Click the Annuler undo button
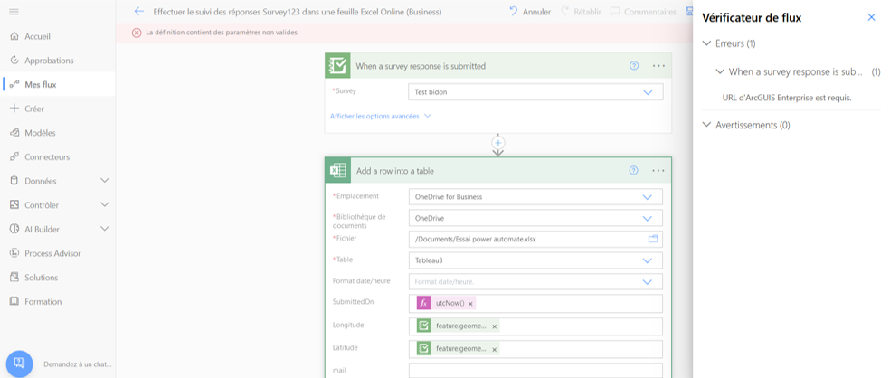This screenshot has width=890, height=378. pyautogui.click(x=529, y=12)
